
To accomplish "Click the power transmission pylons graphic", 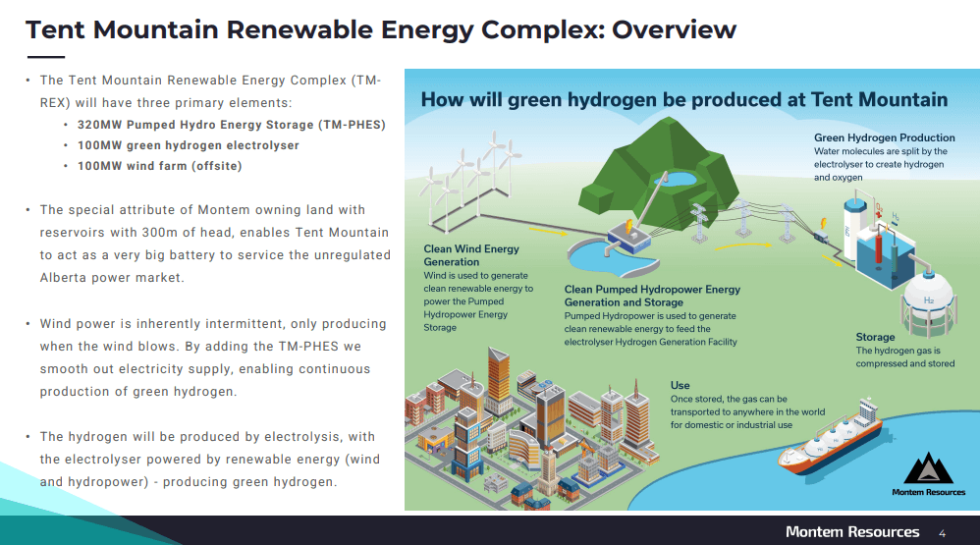I will point(743,220).
